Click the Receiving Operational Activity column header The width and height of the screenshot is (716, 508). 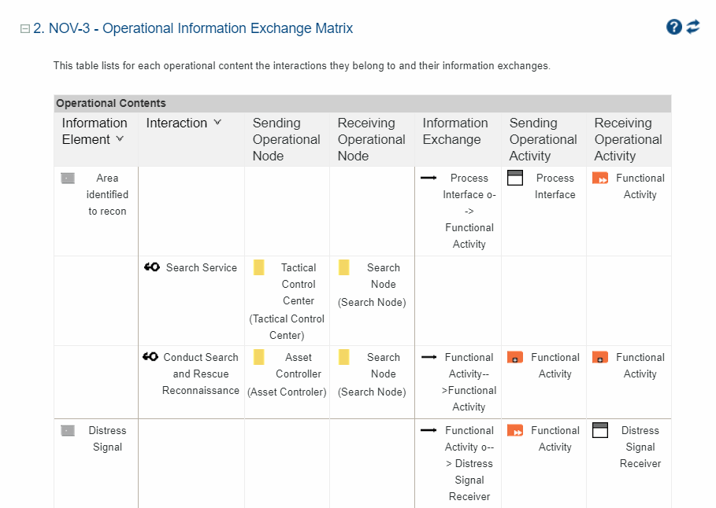coord(628,139)
